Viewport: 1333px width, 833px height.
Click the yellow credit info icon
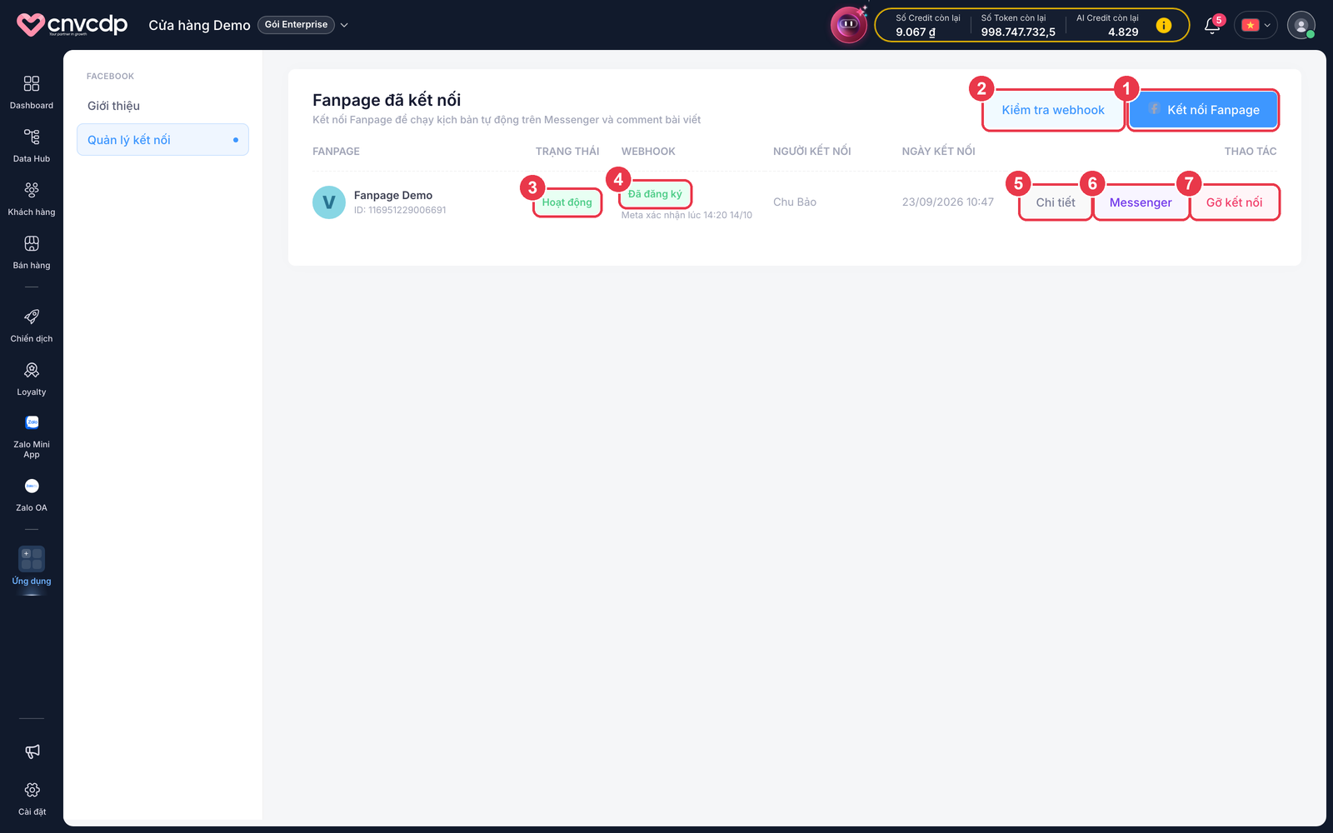(1164, 25)
